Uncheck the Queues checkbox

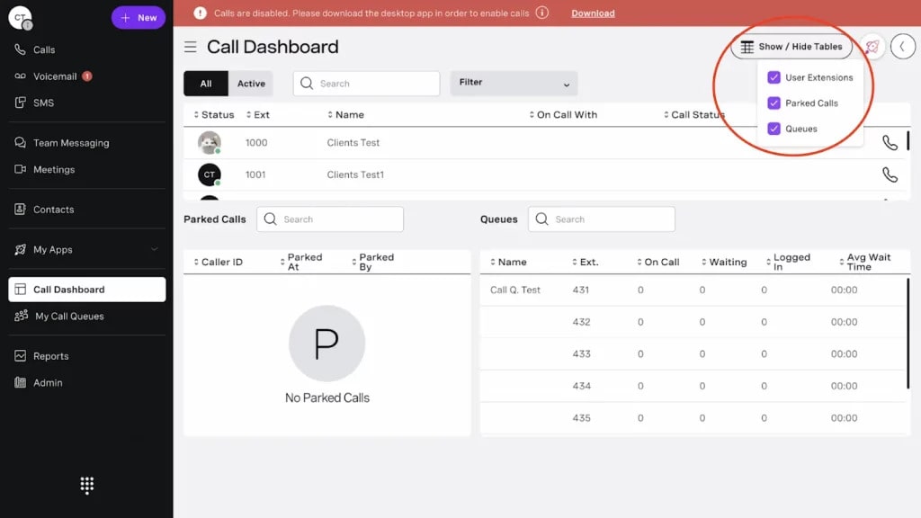click(773, 129)
